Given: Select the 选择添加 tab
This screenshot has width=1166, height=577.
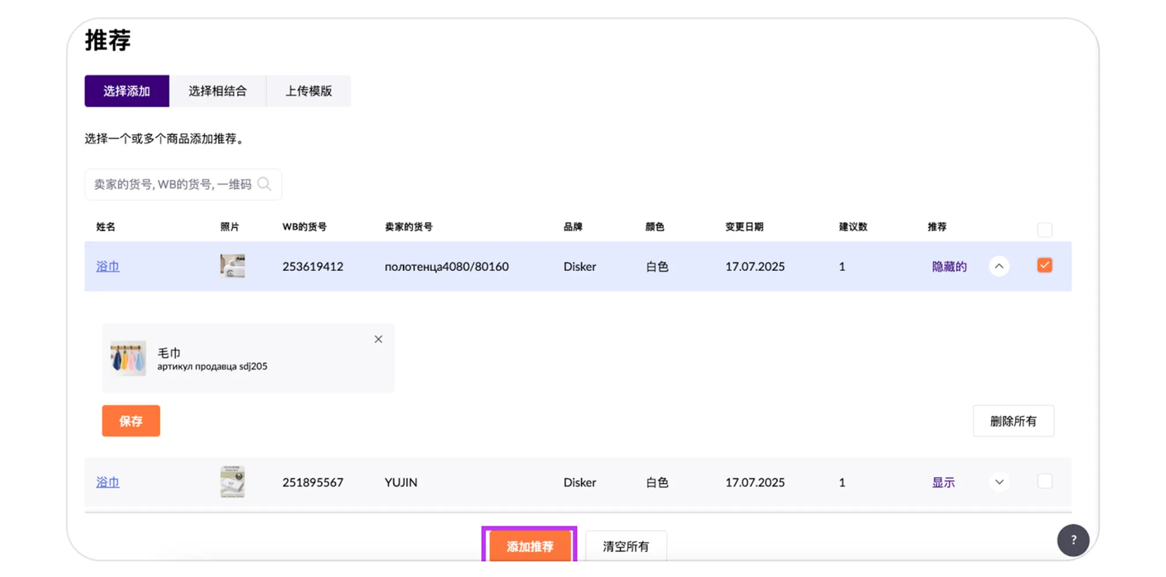Looking at the screenshot, I should point(127,91).
